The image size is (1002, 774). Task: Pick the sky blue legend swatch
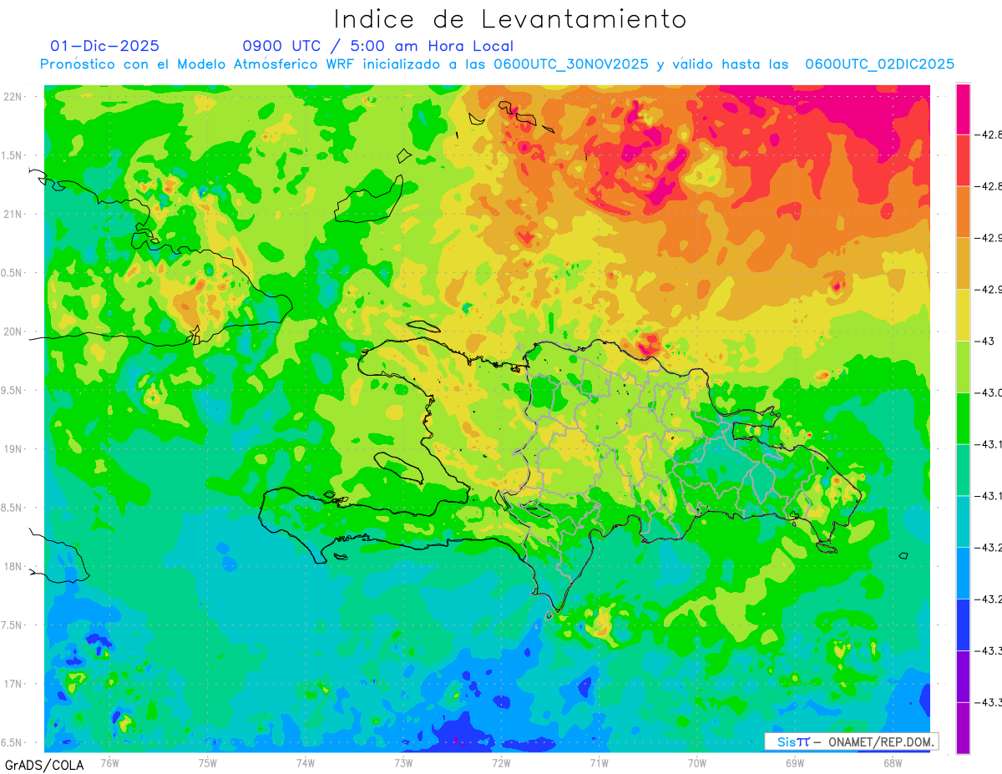[x=963, y=573]
